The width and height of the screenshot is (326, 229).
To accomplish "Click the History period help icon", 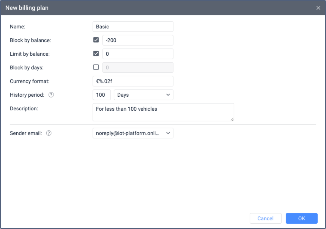I will (x=51, y=95).
